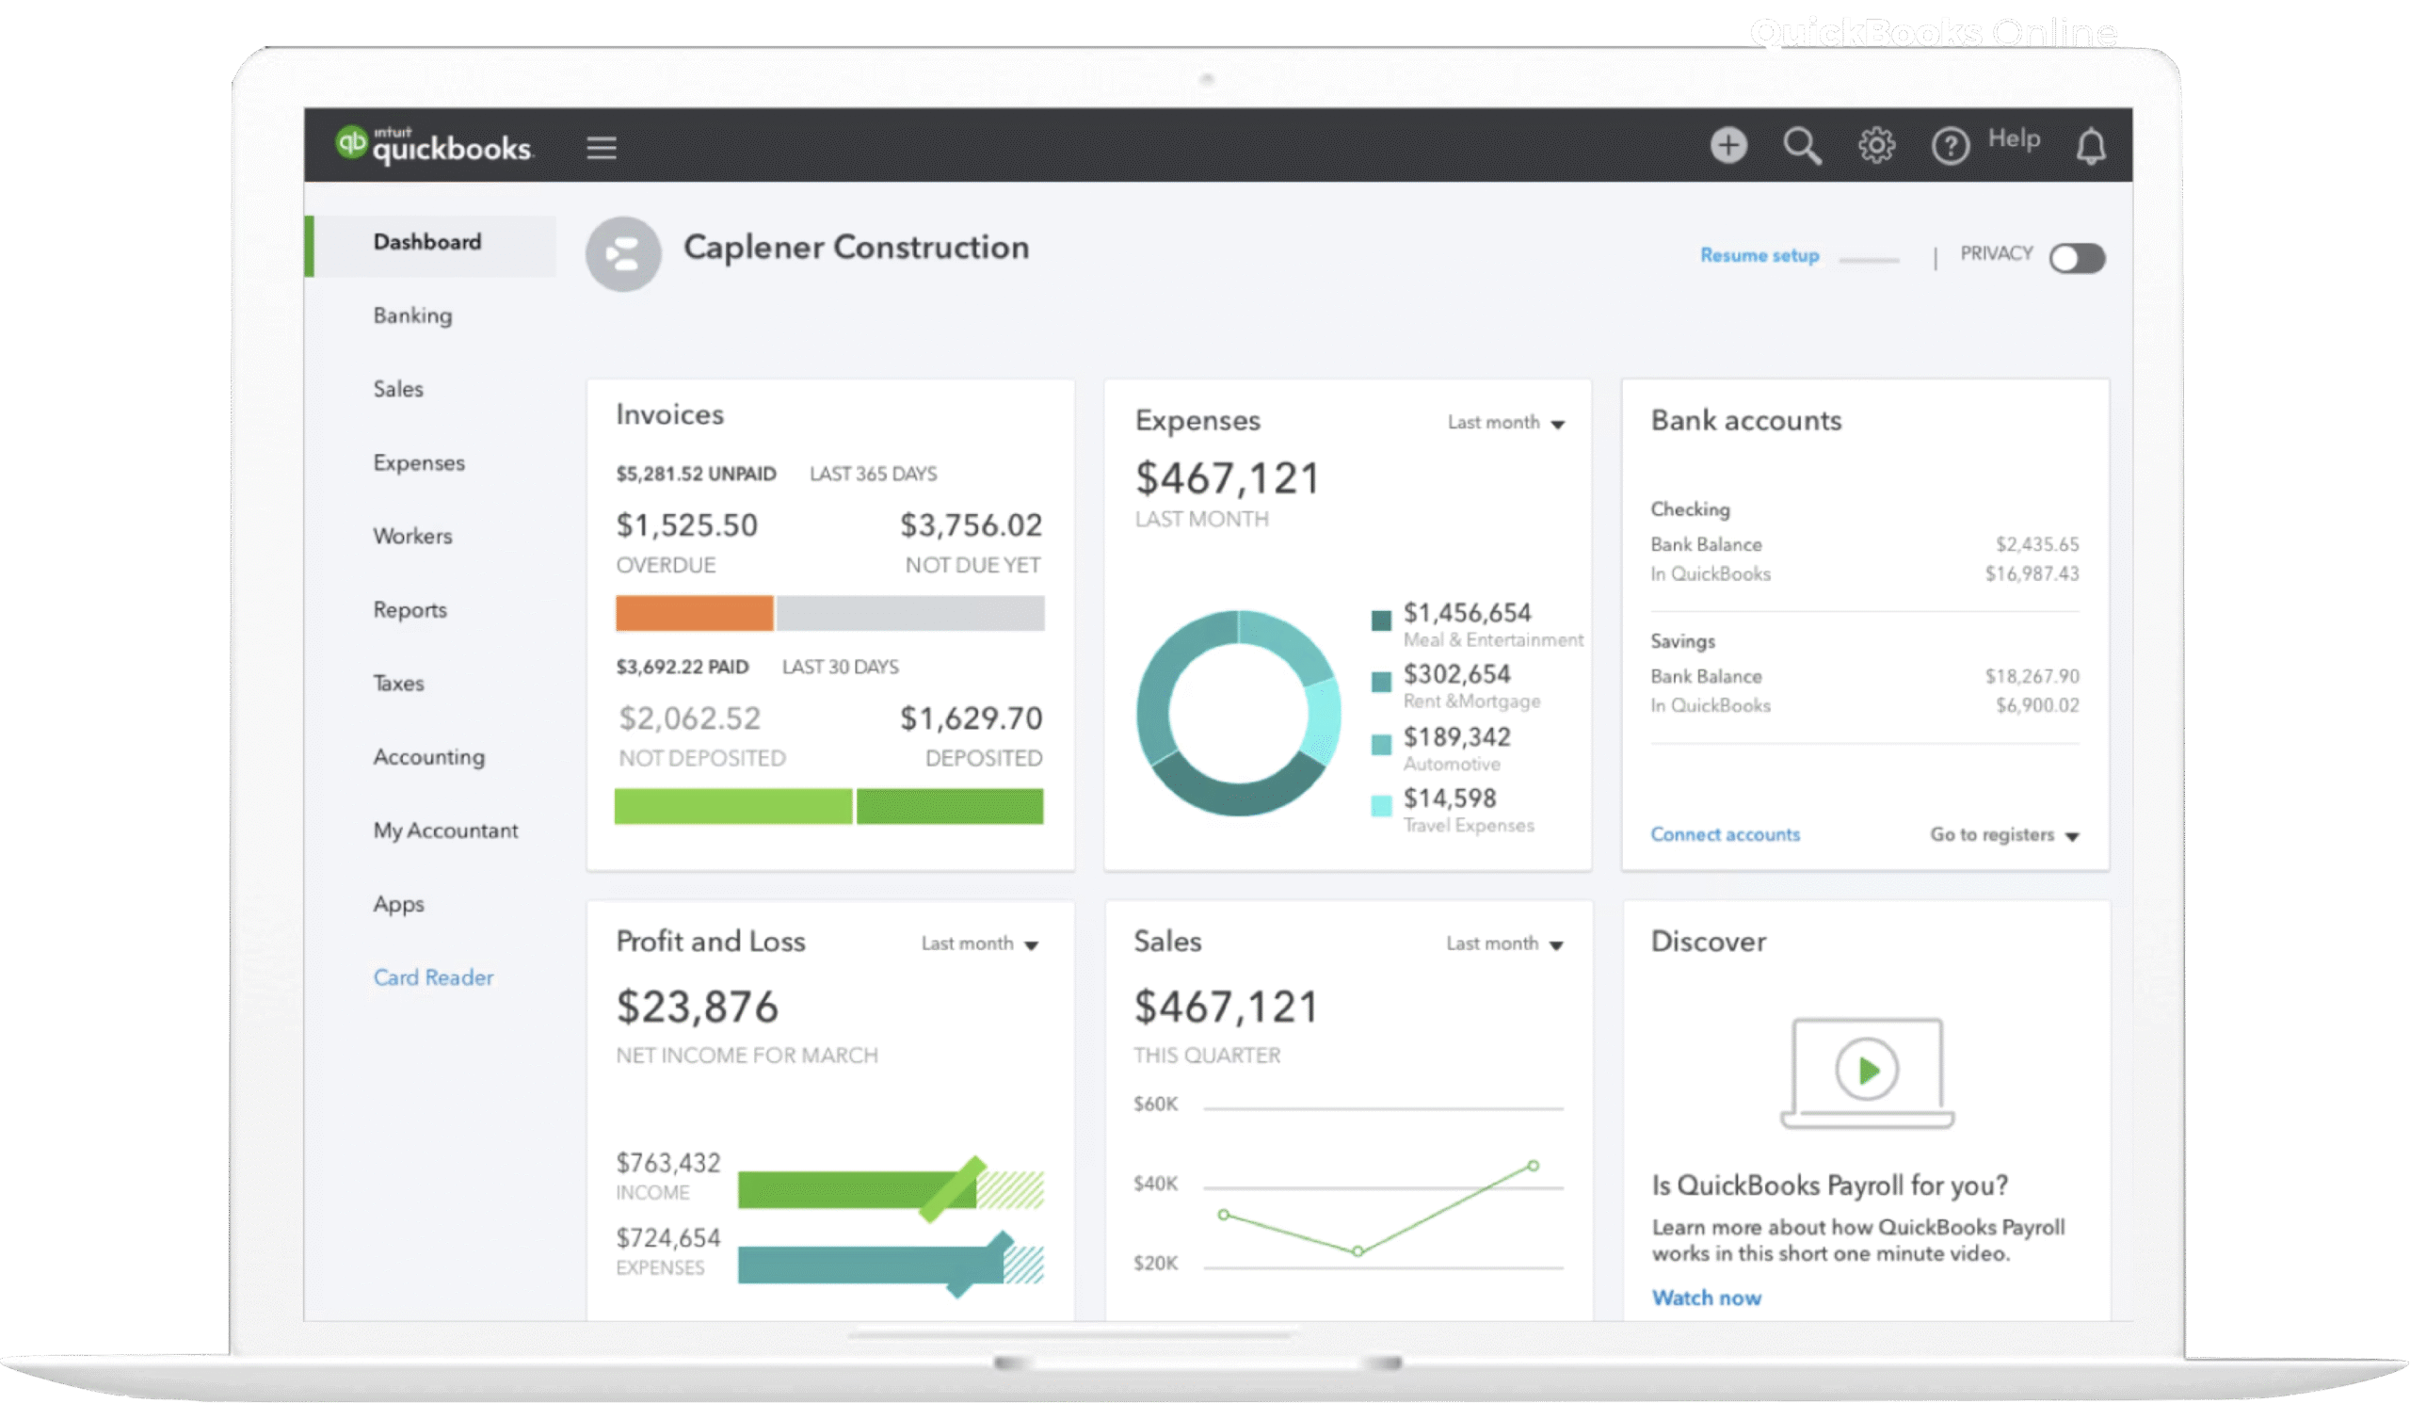
Task: Open the Create new menu
Action: 1728,145
